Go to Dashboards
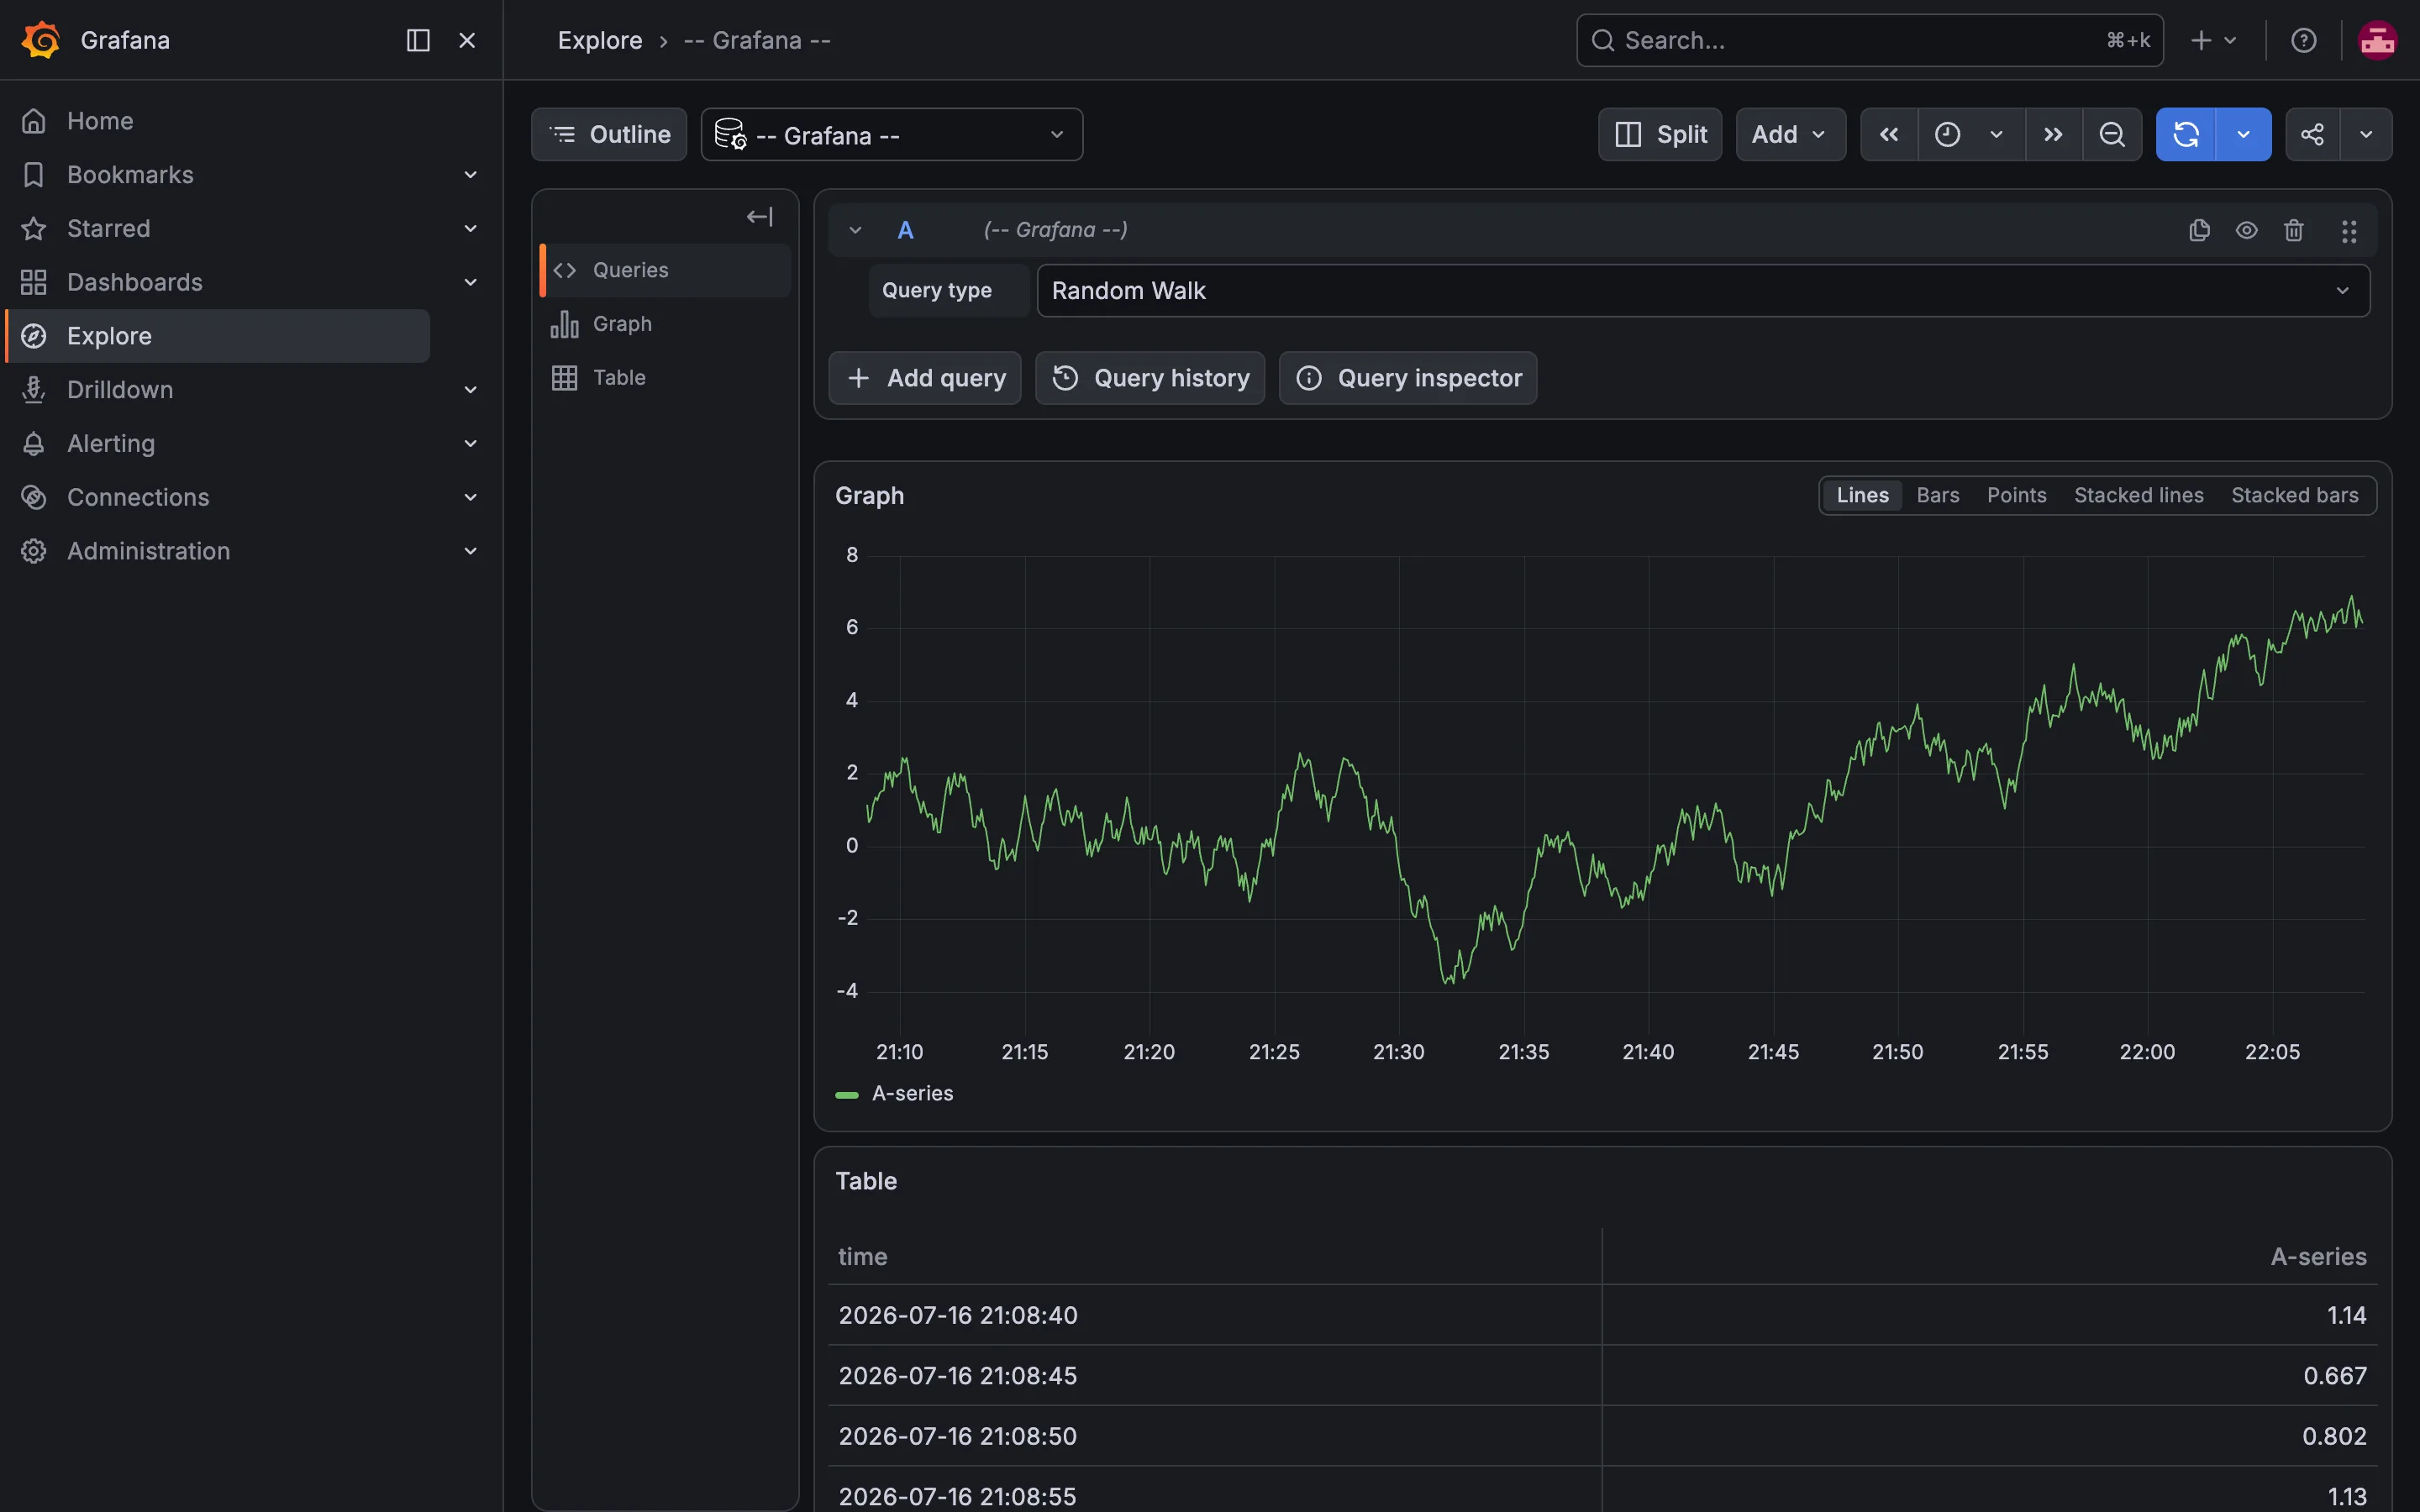 point(134,282)
